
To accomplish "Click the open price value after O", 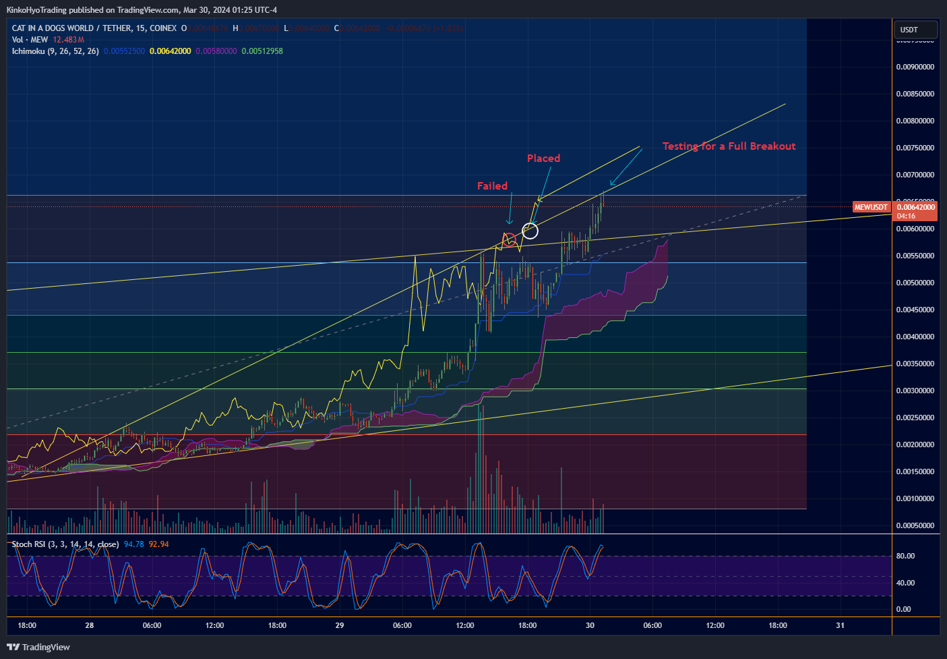I will point(209,28).
